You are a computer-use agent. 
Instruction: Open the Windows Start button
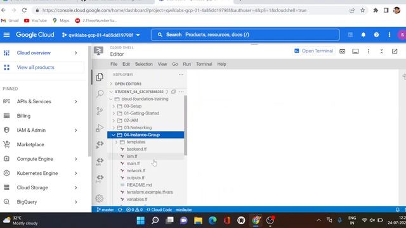tap(141, 220)
